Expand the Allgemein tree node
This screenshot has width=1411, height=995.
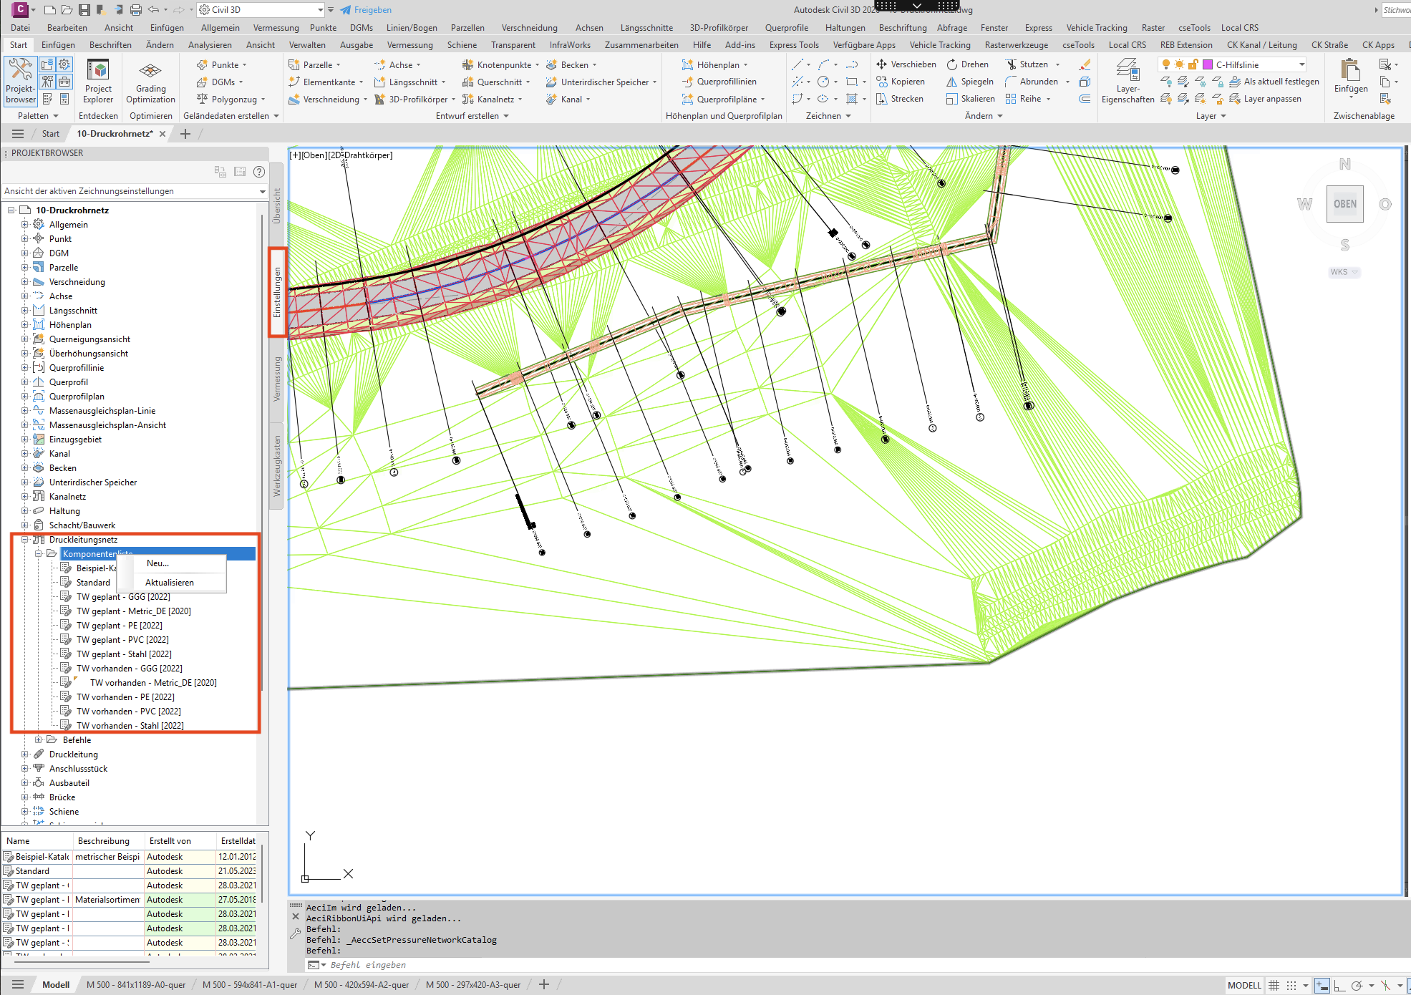[25, 225]
